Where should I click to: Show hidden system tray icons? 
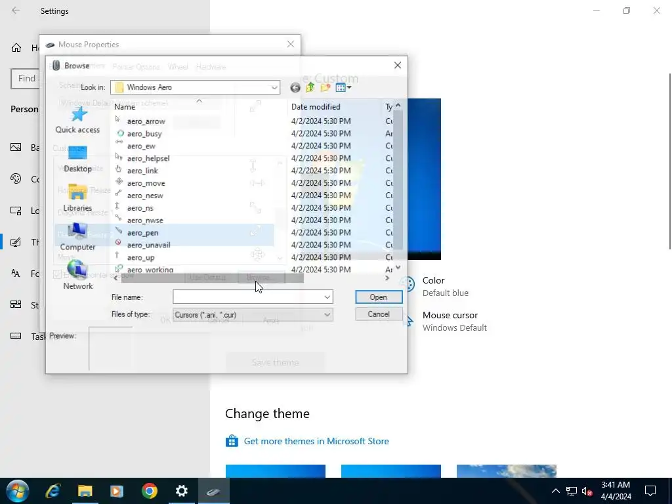pos(555,491)
